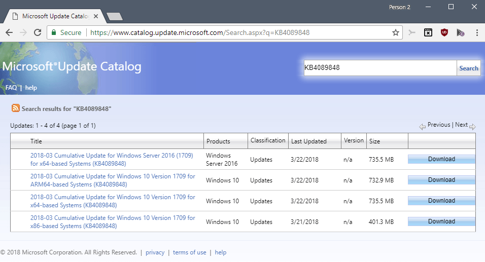Click the Person 2 profile button
This screenshot has width=485, height=262.
tap(399, 7)
